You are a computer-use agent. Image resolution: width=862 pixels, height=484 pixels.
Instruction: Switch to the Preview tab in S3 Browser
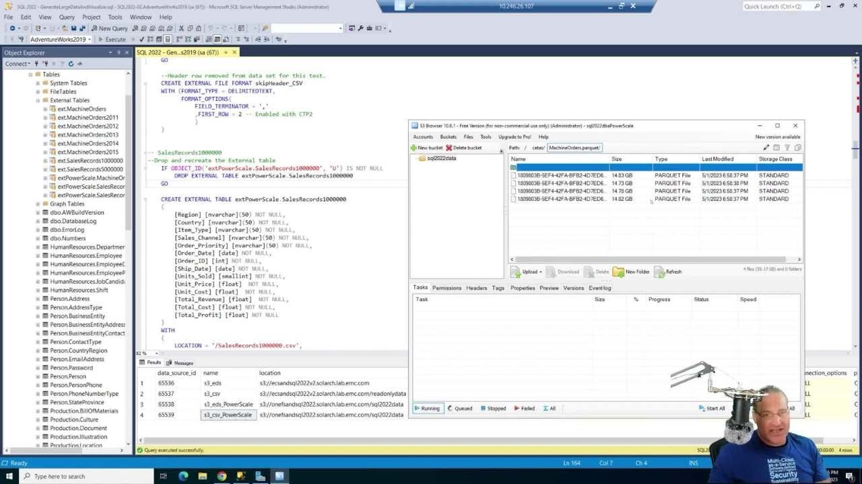point(549,288)
